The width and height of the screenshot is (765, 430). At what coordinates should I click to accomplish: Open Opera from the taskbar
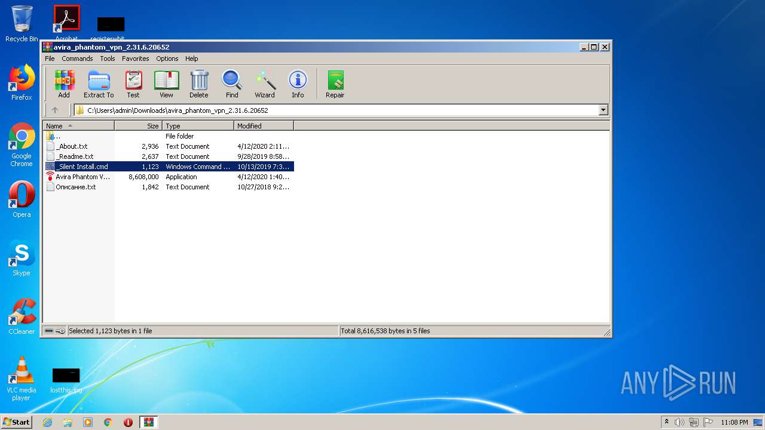pos(128,422)
